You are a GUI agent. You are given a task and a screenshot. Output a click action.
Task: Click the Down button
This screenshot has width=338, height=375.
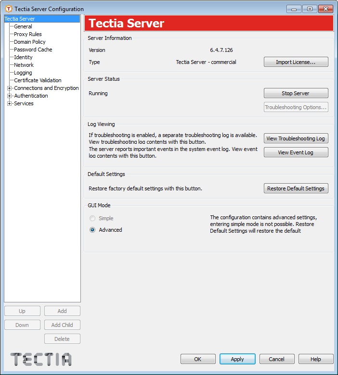point(22,325)
